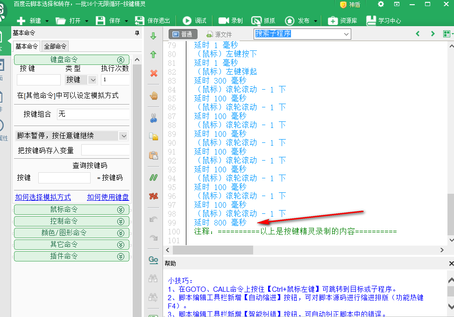
Task: Open 发布 dropdown arrow
Action: click(315, 21)
